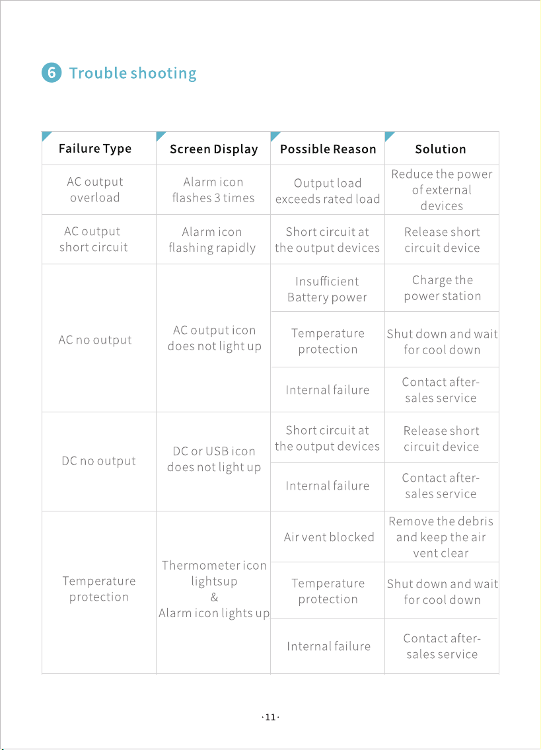This screenshot has width=541, height=750.
Task: Click the circled number 6 section icon
Action: tap(52, 73)
